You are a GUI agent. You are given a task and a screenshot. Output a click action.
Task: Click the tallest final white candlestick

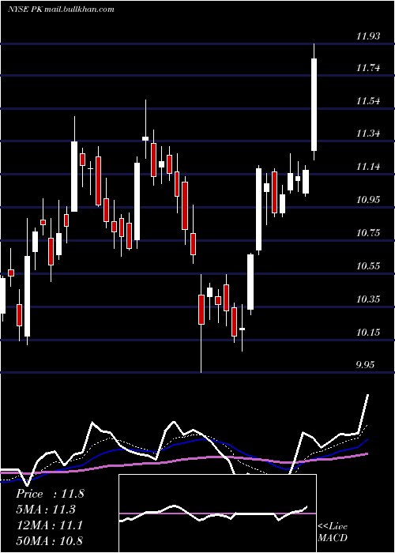[314, 104]
